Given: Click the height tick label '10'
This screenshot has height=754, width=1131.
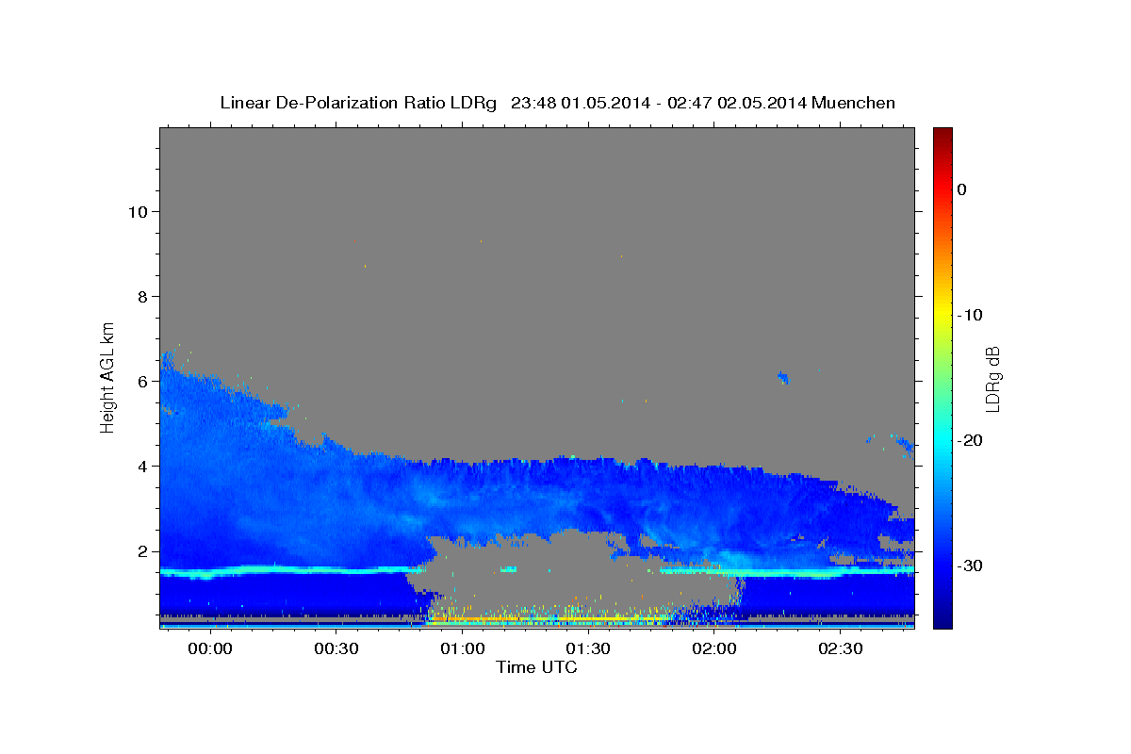Looking at the screenshot, I should [137, 211].
